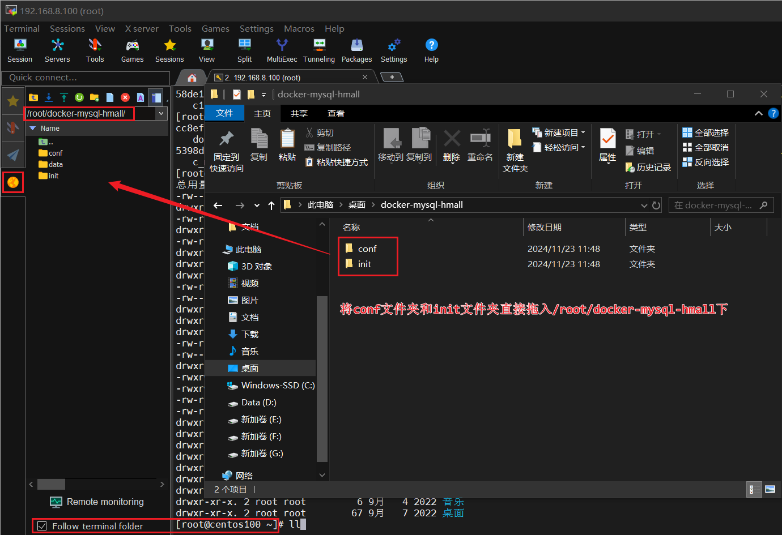The height and width of the screenshot is (535, 782).
Task: Open the SFTP path dropdown arrow
Action: pos(161,114)
